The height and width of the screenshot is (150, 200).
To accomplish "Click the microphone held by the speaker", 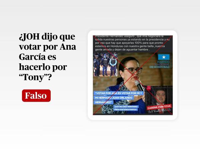I will (139, 86).
